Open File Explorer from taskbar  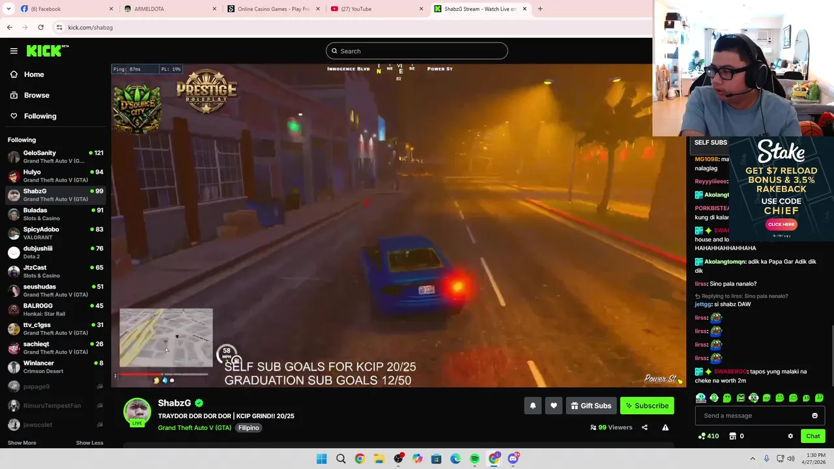(x=379, y=459)
